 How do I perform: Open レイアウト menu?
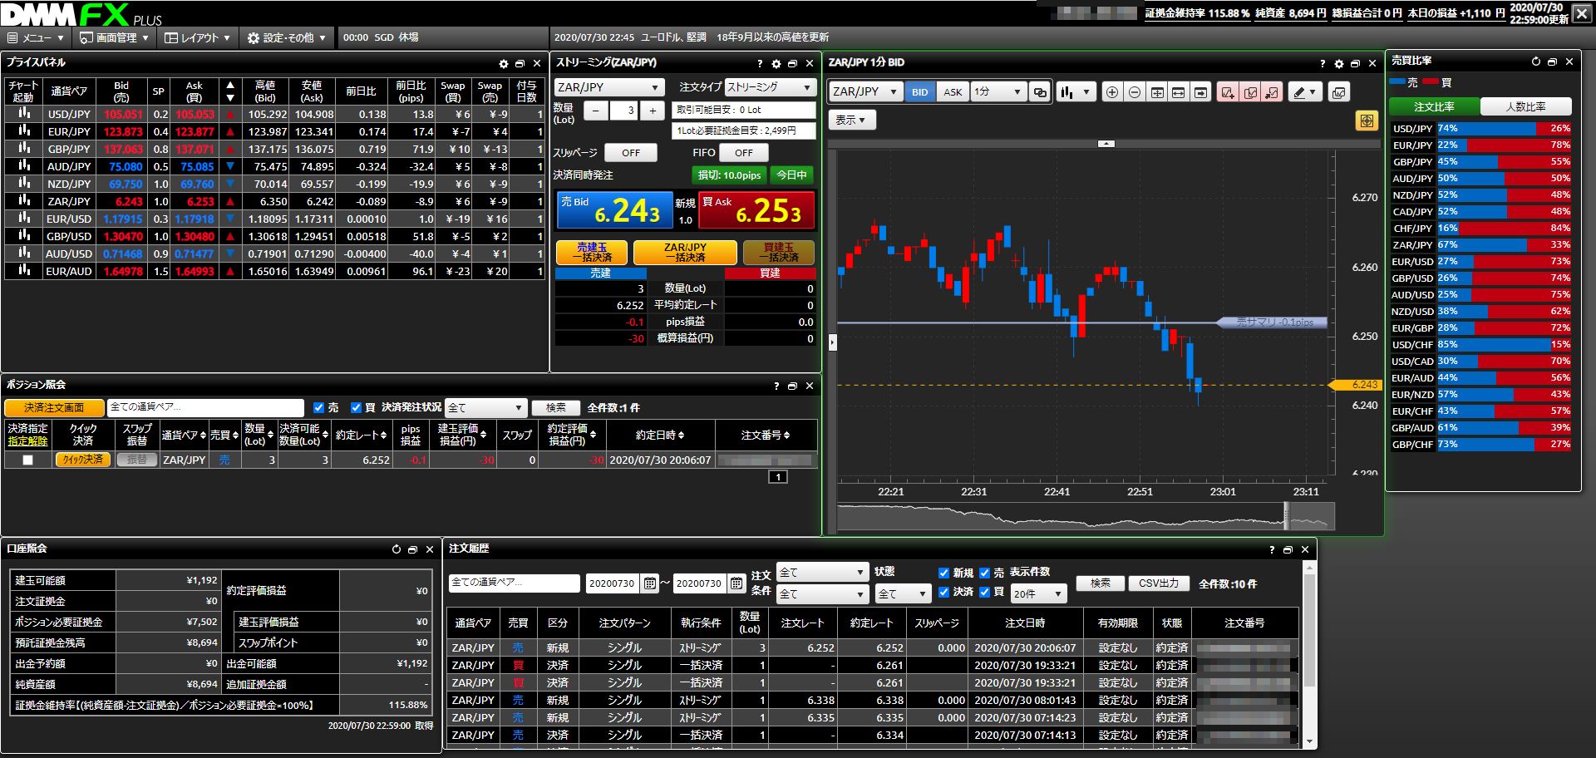pyautogui.click(x=198, y=37)
